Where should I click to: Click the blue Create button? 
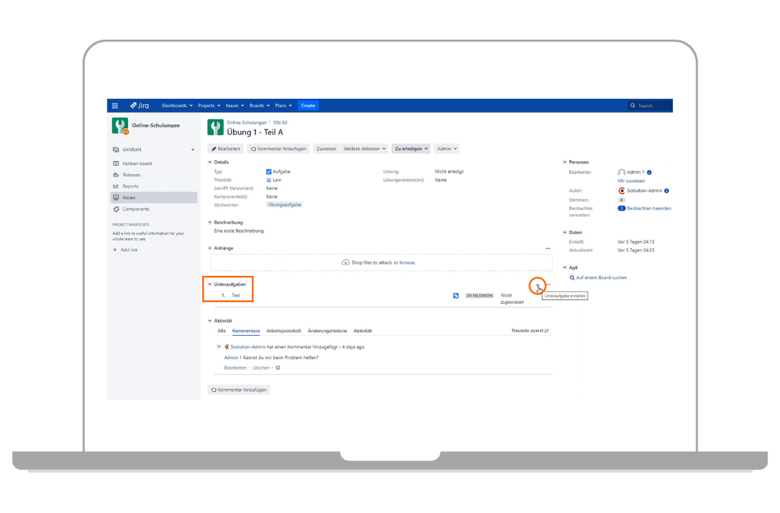pyautogui.click(x=307, y=106)
